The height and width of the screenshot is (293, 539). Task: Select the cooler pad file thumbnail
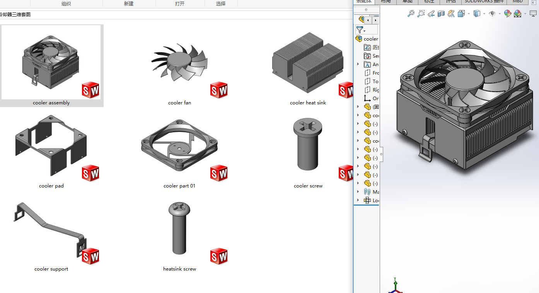pyautogui.click(x=51, y=145)
